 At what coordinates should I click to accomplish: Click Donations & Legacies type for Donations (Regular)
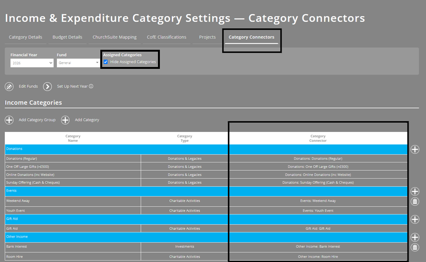185,158
